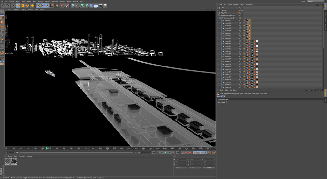Select the Move tool in the toolbar
The width and height of the screenshot is (327, 179).
click(18, 5)
